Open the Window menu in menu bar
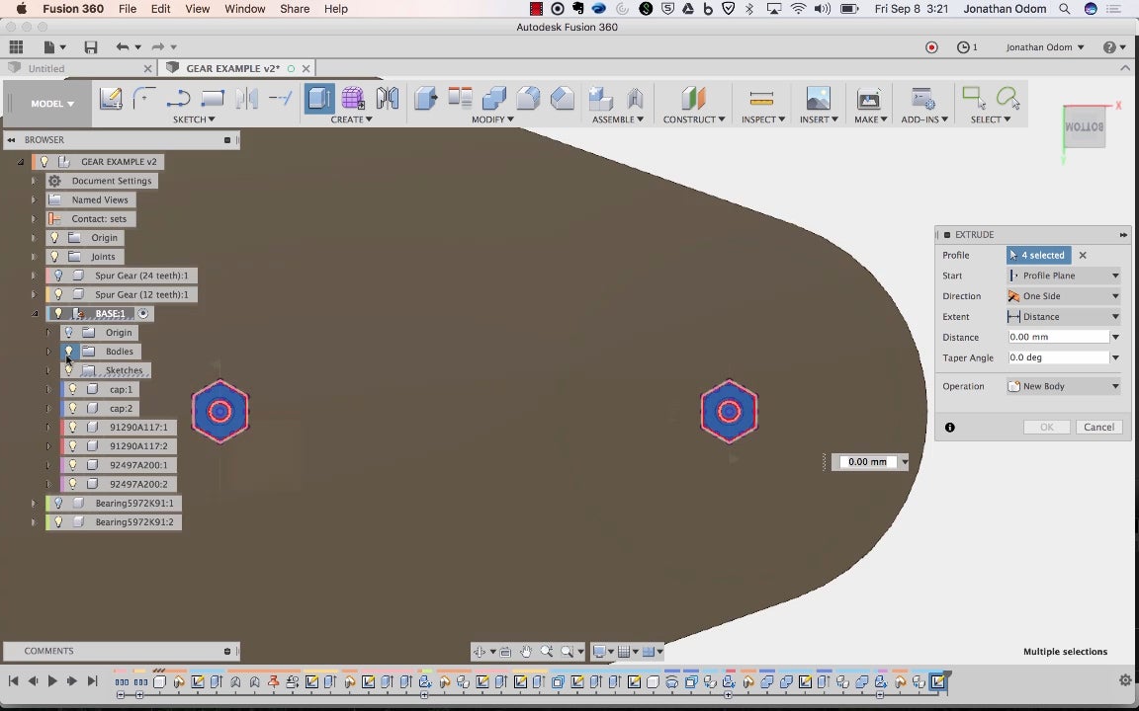 [244, 9]
